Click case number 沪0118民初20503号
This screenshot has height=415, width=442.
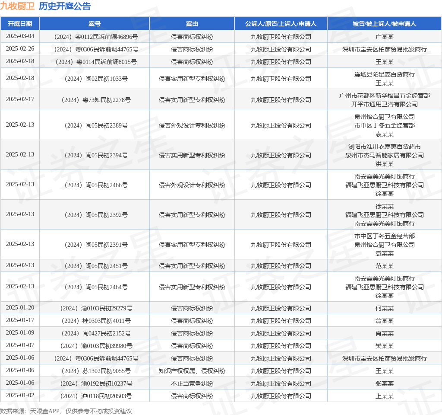pos(96,396)
